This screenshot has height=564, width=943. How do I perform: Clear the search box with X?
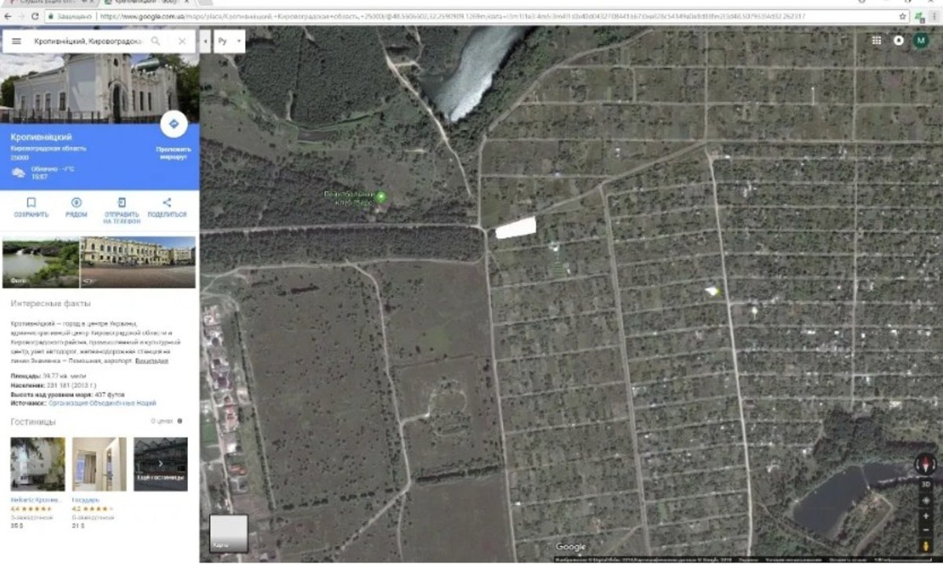tap(182, 41)
